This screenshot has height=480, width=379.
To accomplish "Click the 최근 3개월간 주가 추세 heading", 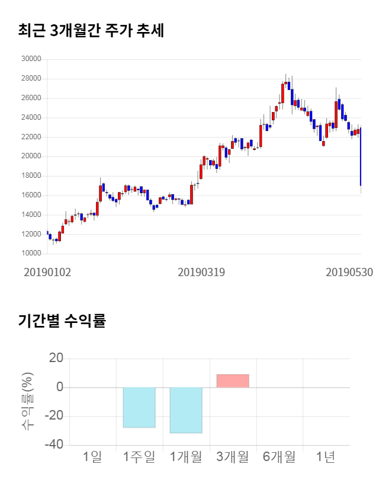I will (x=91, y=30).
